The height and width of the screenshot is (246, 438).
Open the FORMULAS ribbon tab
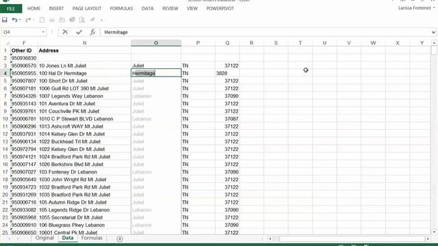point(122,9)
